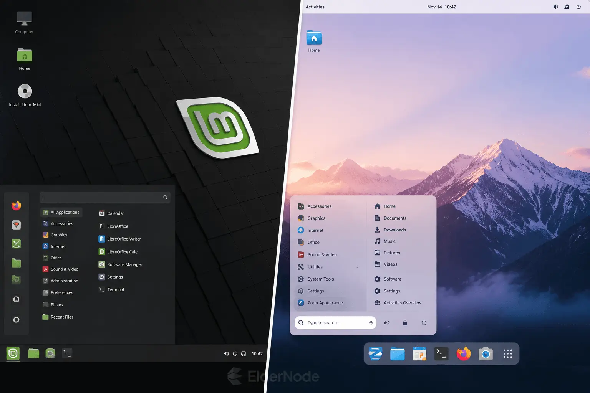Open Documents place in Zorin menu
Image resolution: width=590 pixels, height=393 pixels.
point(390,218)
